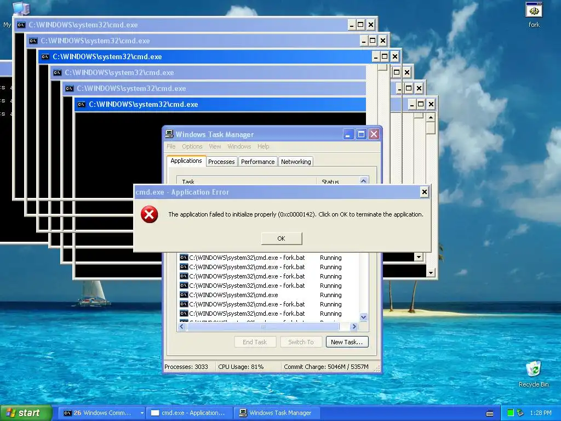The width and height of the screenshot is (561, 421).
Task: Click the frontmost cmd.exe window title bar
Action: point(220,105)
